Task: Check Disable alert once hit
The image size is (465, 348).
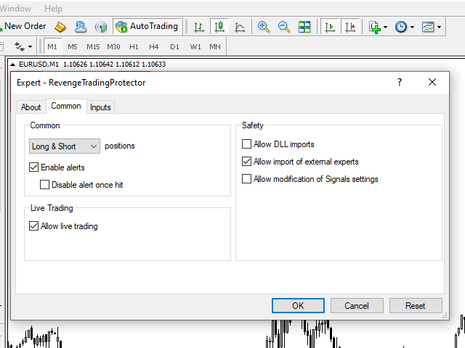Action: pyautogui.click(x=44, y=185)
